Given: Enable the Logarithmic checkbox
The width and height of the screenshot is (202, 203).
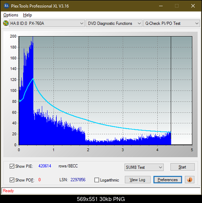Looking at the screenshot, I should click(x=96, y=180).
